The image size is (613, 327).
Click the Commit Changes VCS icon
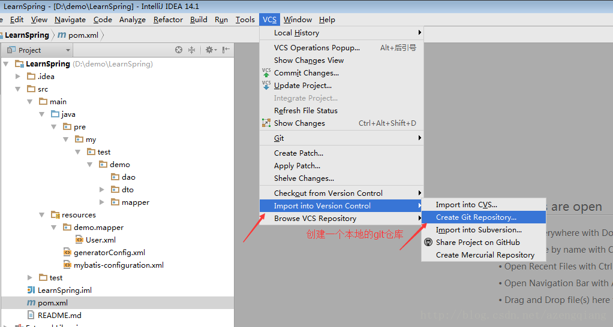266,72
